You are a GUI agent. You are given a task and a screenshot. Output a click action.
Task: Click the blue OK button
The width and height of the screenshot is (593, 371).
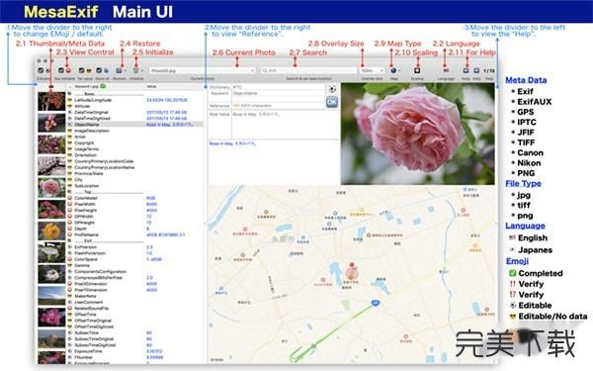coord(332,102)
